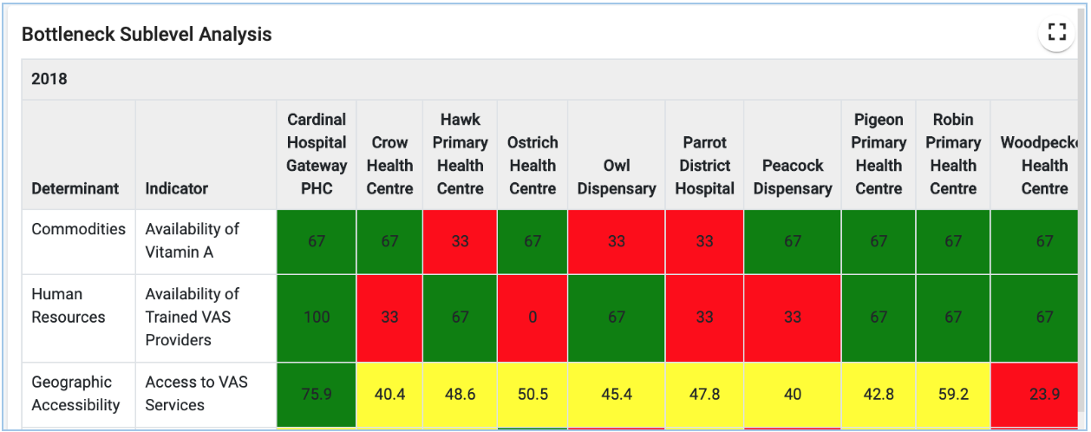The image size is (1091, 432).
Task: Select the Cardinal Hospital Gateway PHC column header
Action: click(x=317, y=154)
